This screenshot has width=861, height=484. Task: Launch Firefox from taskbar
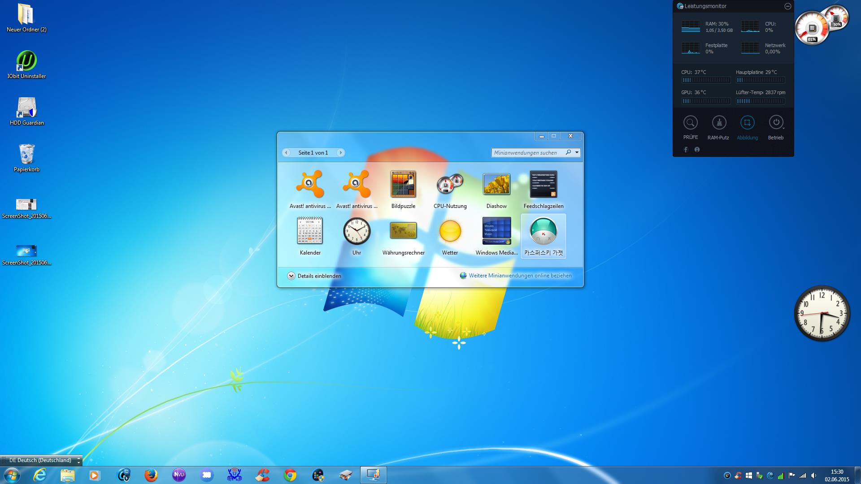[151, 475]
